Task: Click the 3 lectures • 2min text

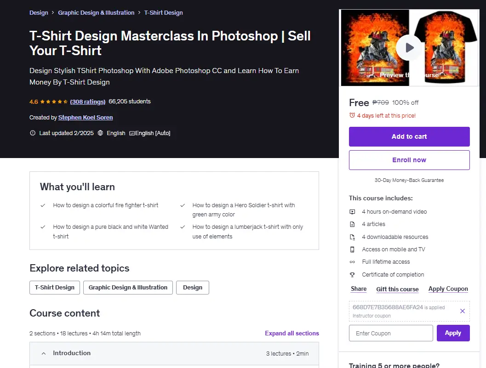Action: click(287, 353)
